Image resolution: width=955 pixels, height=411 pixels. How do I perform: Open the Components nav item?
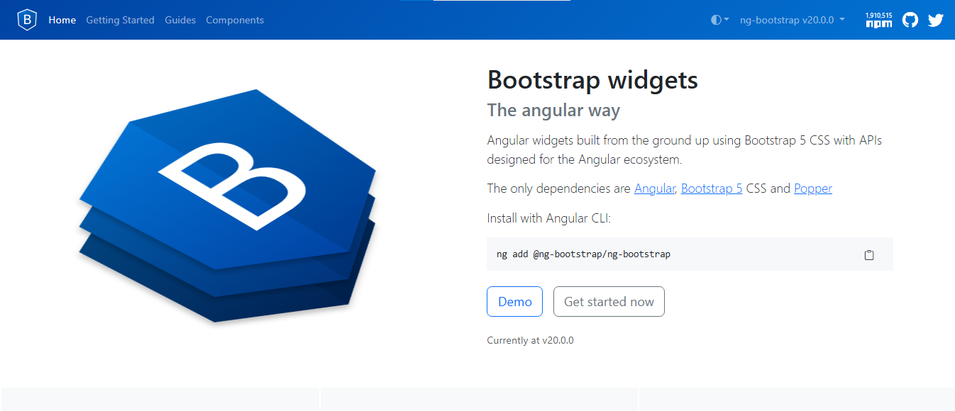[235, 20]
